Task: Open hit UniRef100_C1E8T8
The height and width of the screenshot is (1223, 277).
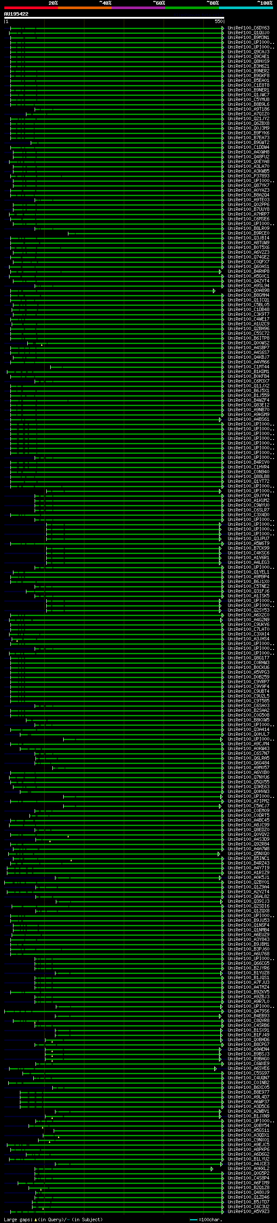Action: tap(248, 85)
